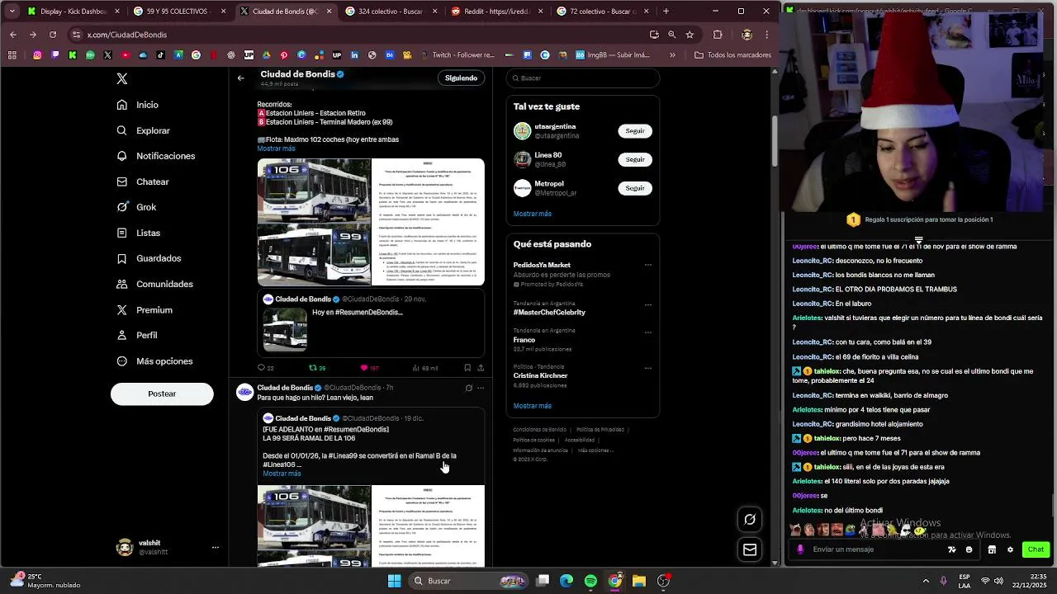Open options dots for #MasterChefCelebrity trend
This screenshot has height=594, width=1057.
coord(647,304)
